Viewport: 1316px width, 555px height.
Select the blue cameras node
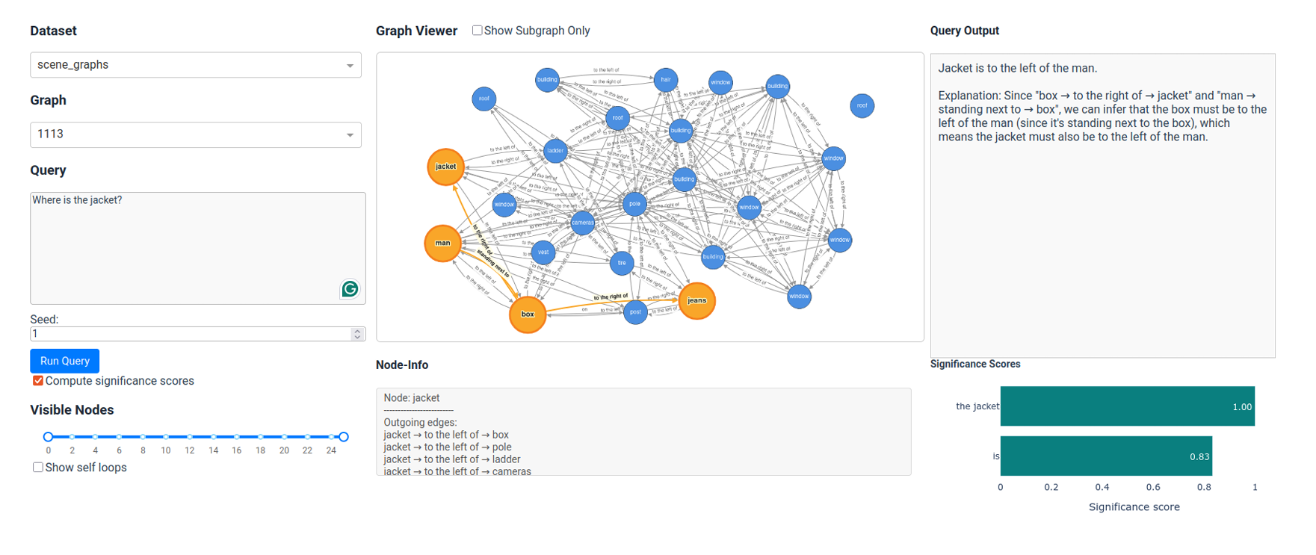tap(582, 222)
